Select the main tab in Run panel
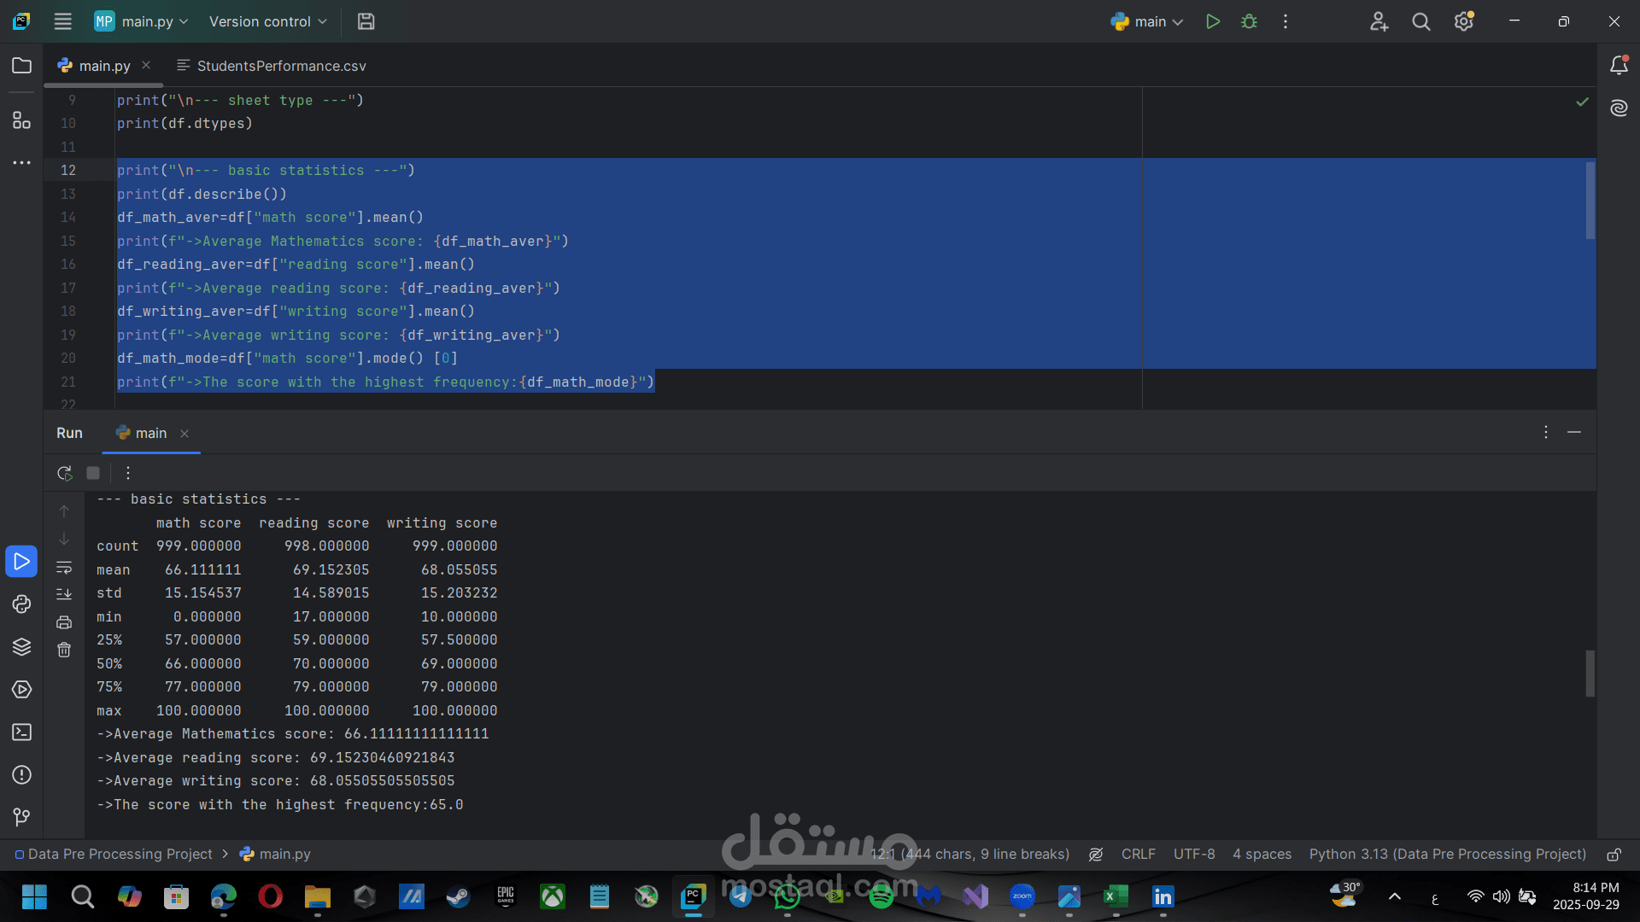This screenshot has width=1640, height=922. [150, 434]
